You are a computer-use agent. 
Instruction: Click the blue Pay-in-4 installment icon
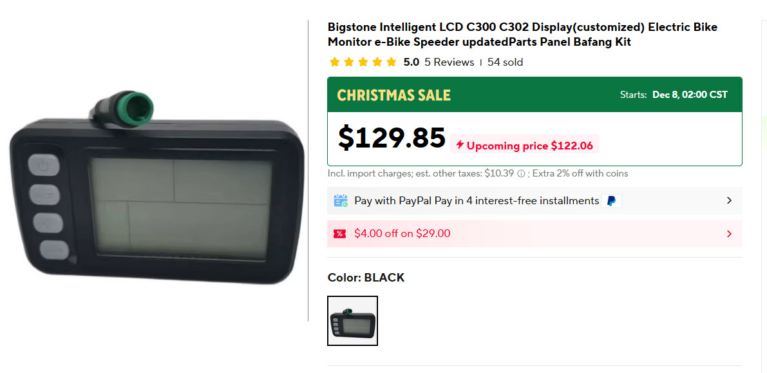click(x=341, y=200)
